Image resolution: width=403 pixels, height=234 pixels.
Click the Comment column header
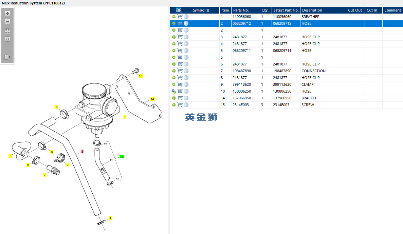pos(392,10)
